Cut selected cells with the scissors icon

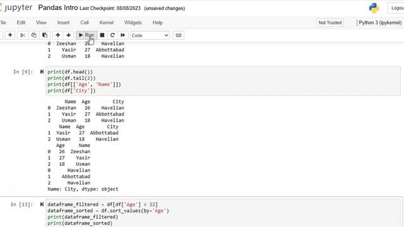[x=23, y=35]
